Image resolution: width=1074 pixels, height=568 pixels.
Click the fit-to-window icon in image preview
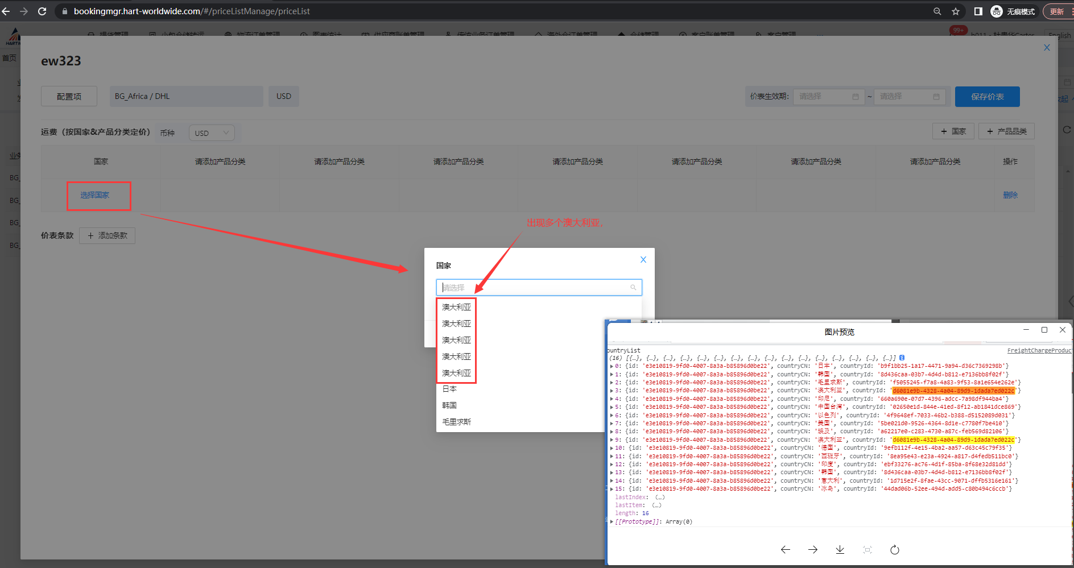pos(867,549)
